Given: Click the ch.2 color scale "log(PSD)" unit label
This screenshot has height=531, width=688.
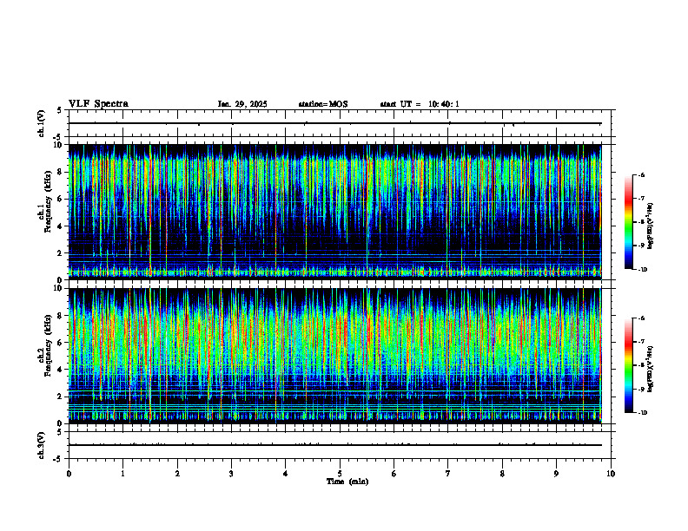Looking at the screenshot, I should pos(651,369).
